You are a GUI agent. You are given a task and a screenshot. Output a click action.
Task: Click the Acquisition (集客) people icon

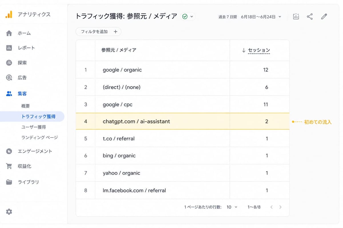point(9,93)
